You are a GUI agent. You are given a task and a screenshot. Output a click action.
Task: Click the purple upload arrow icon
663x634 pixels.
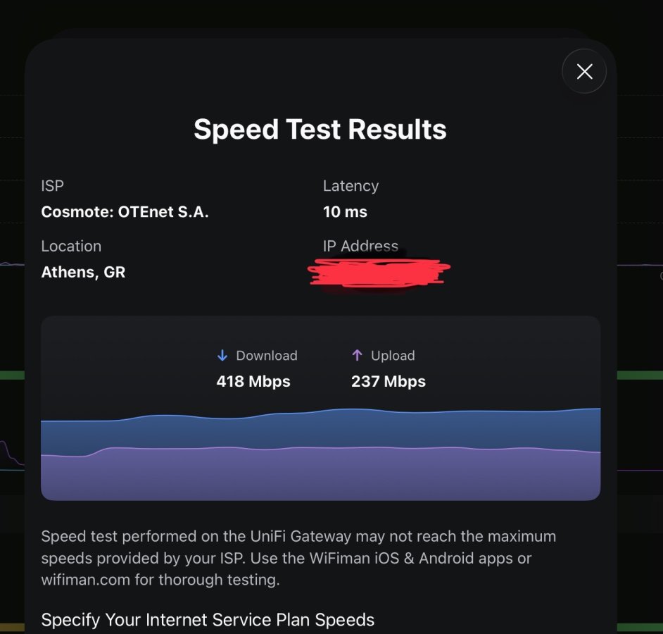pyautogui.click(x=357, y=356)
